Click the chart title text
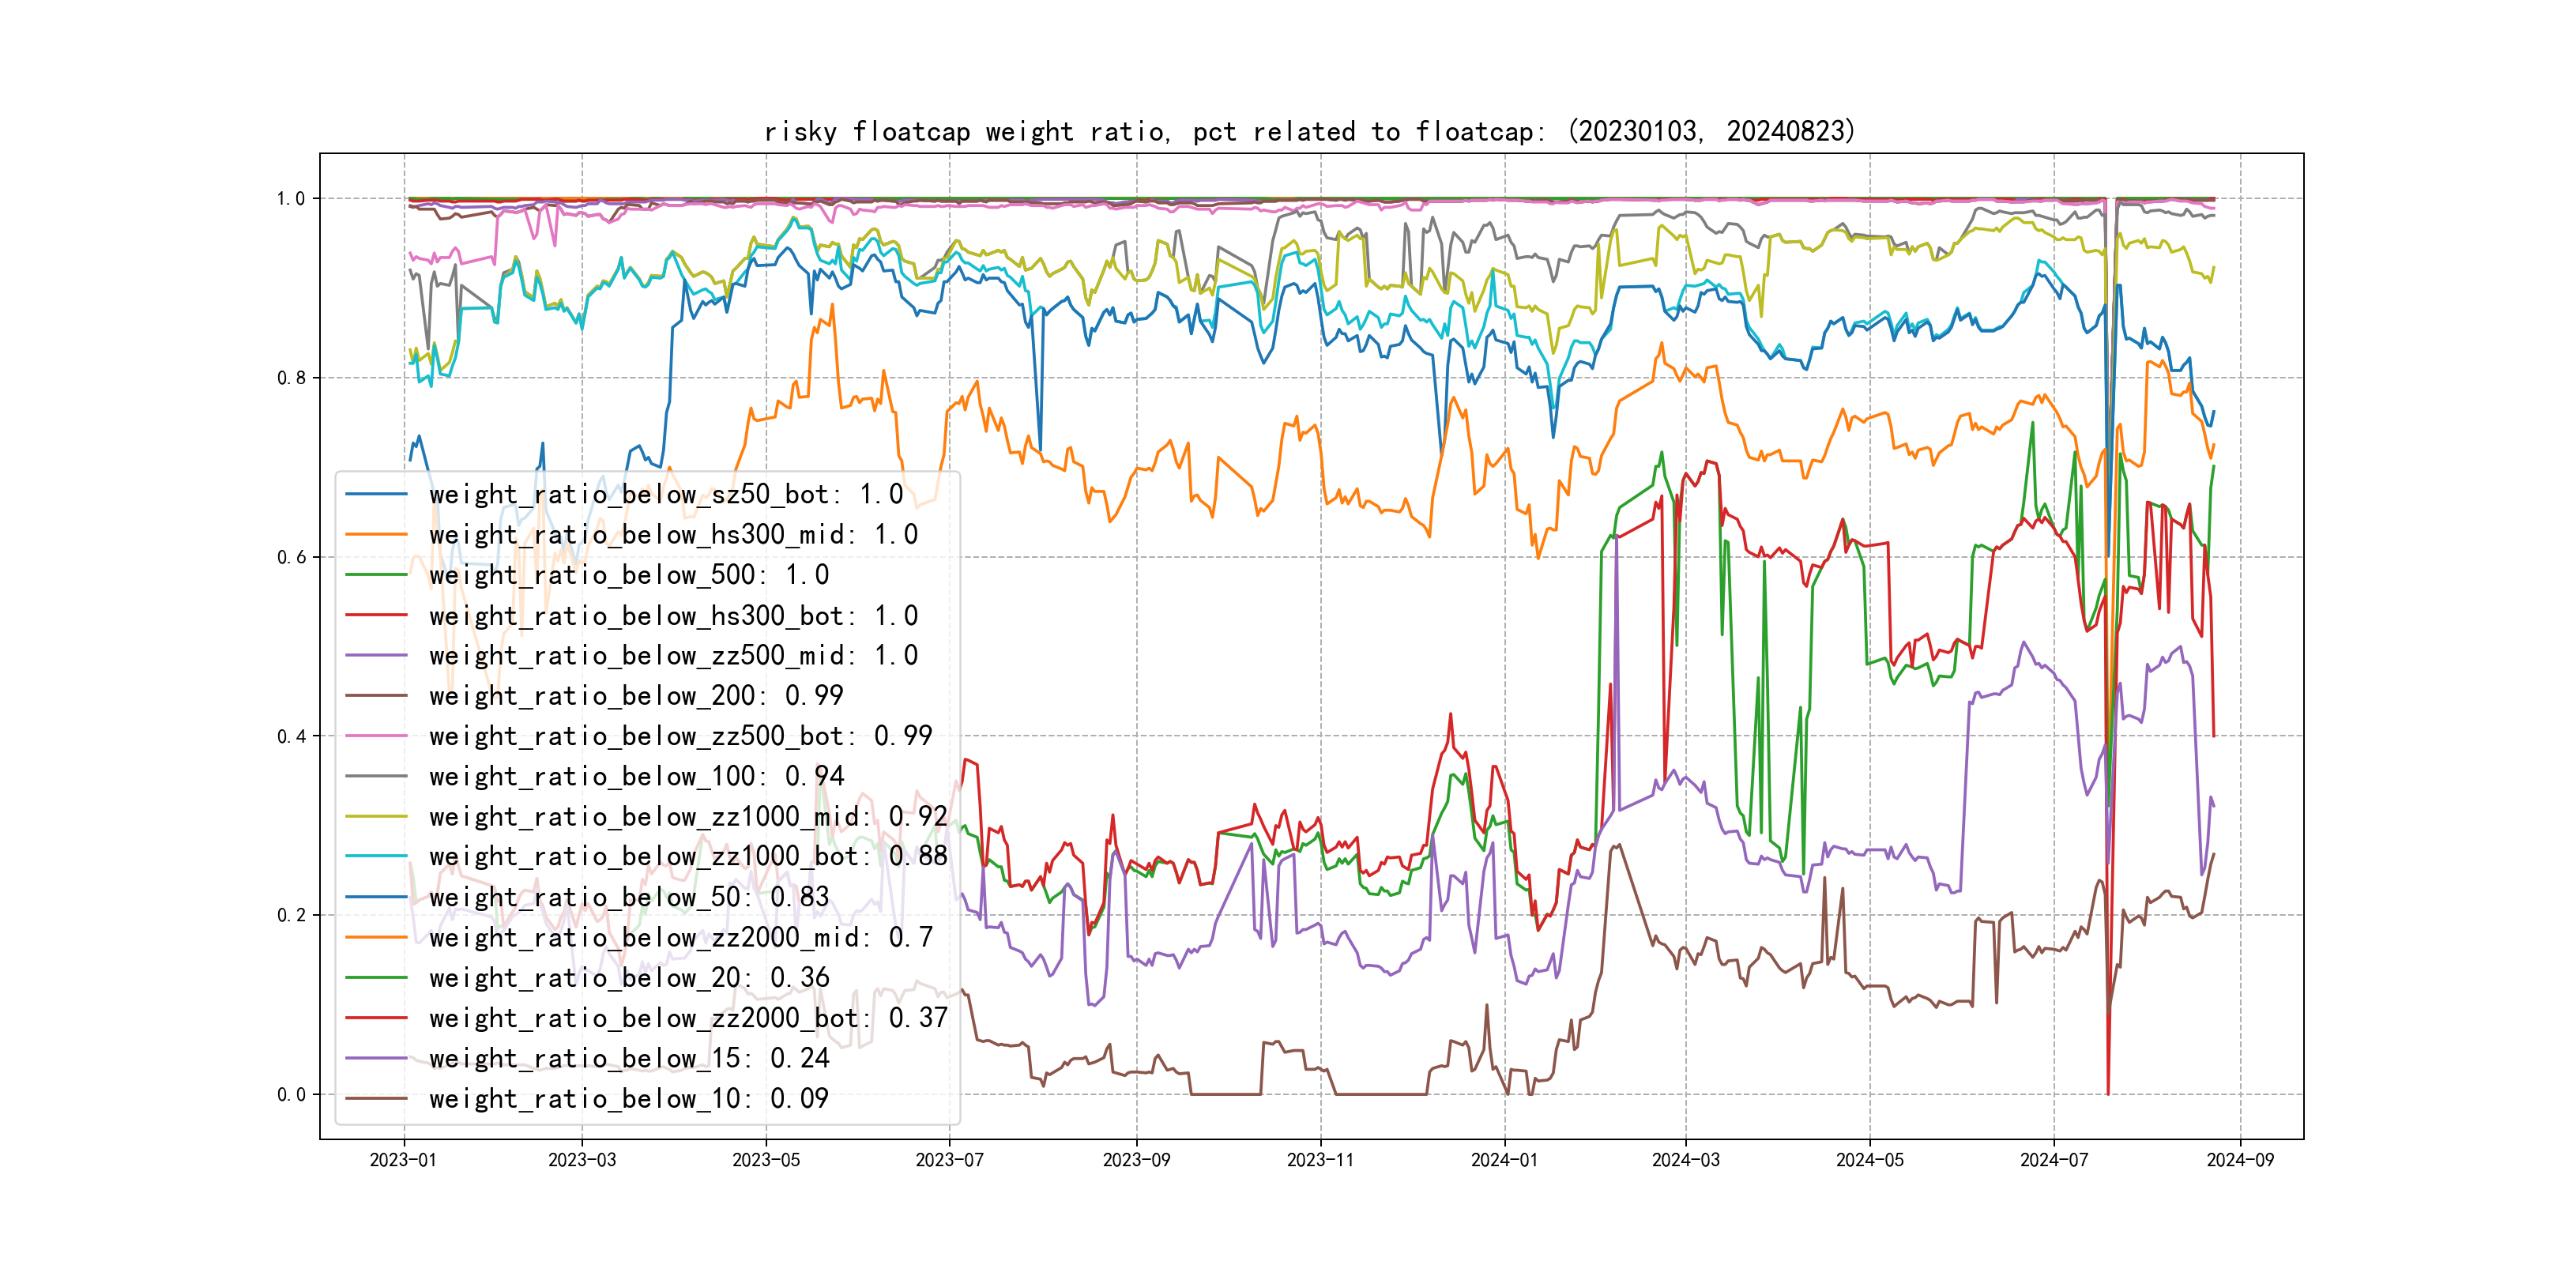Image resolution: width=2560 pixels, height=1280 pixels. click(x=1308, y=131)
